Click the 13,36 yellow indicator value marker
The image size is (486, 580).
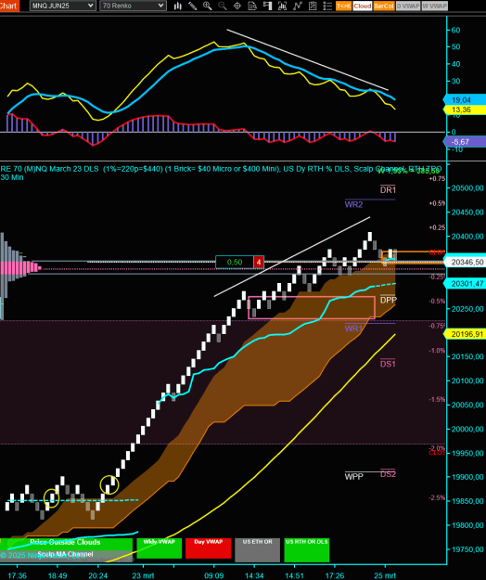tap(465, 110)
